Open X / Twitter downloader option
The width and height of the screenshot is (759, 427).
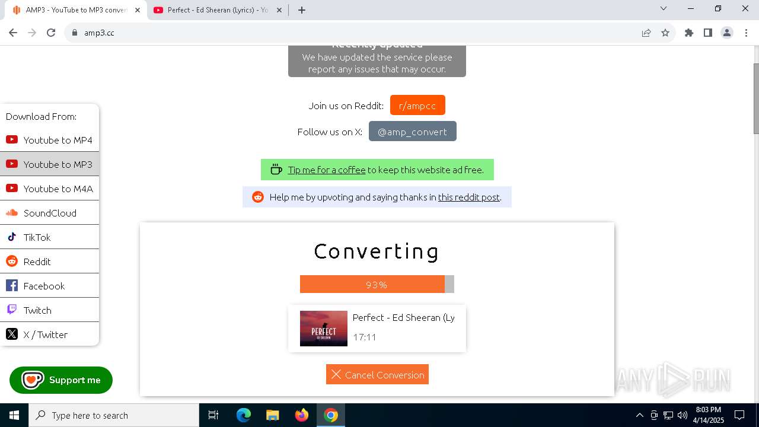tap(49, 334)
